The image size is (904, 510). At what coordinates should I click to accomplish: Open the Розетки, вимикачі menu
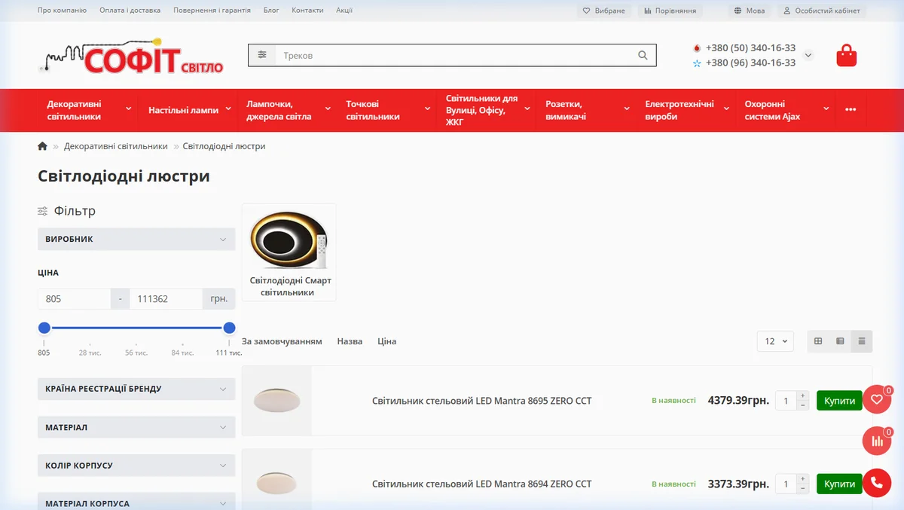587,110
